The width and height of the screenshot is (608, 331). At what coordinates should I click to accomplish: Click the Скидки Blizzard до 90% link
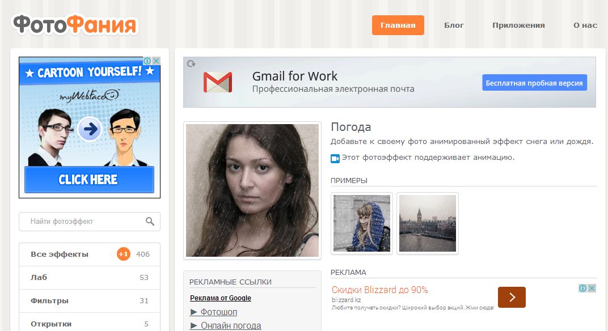point(379,290)
